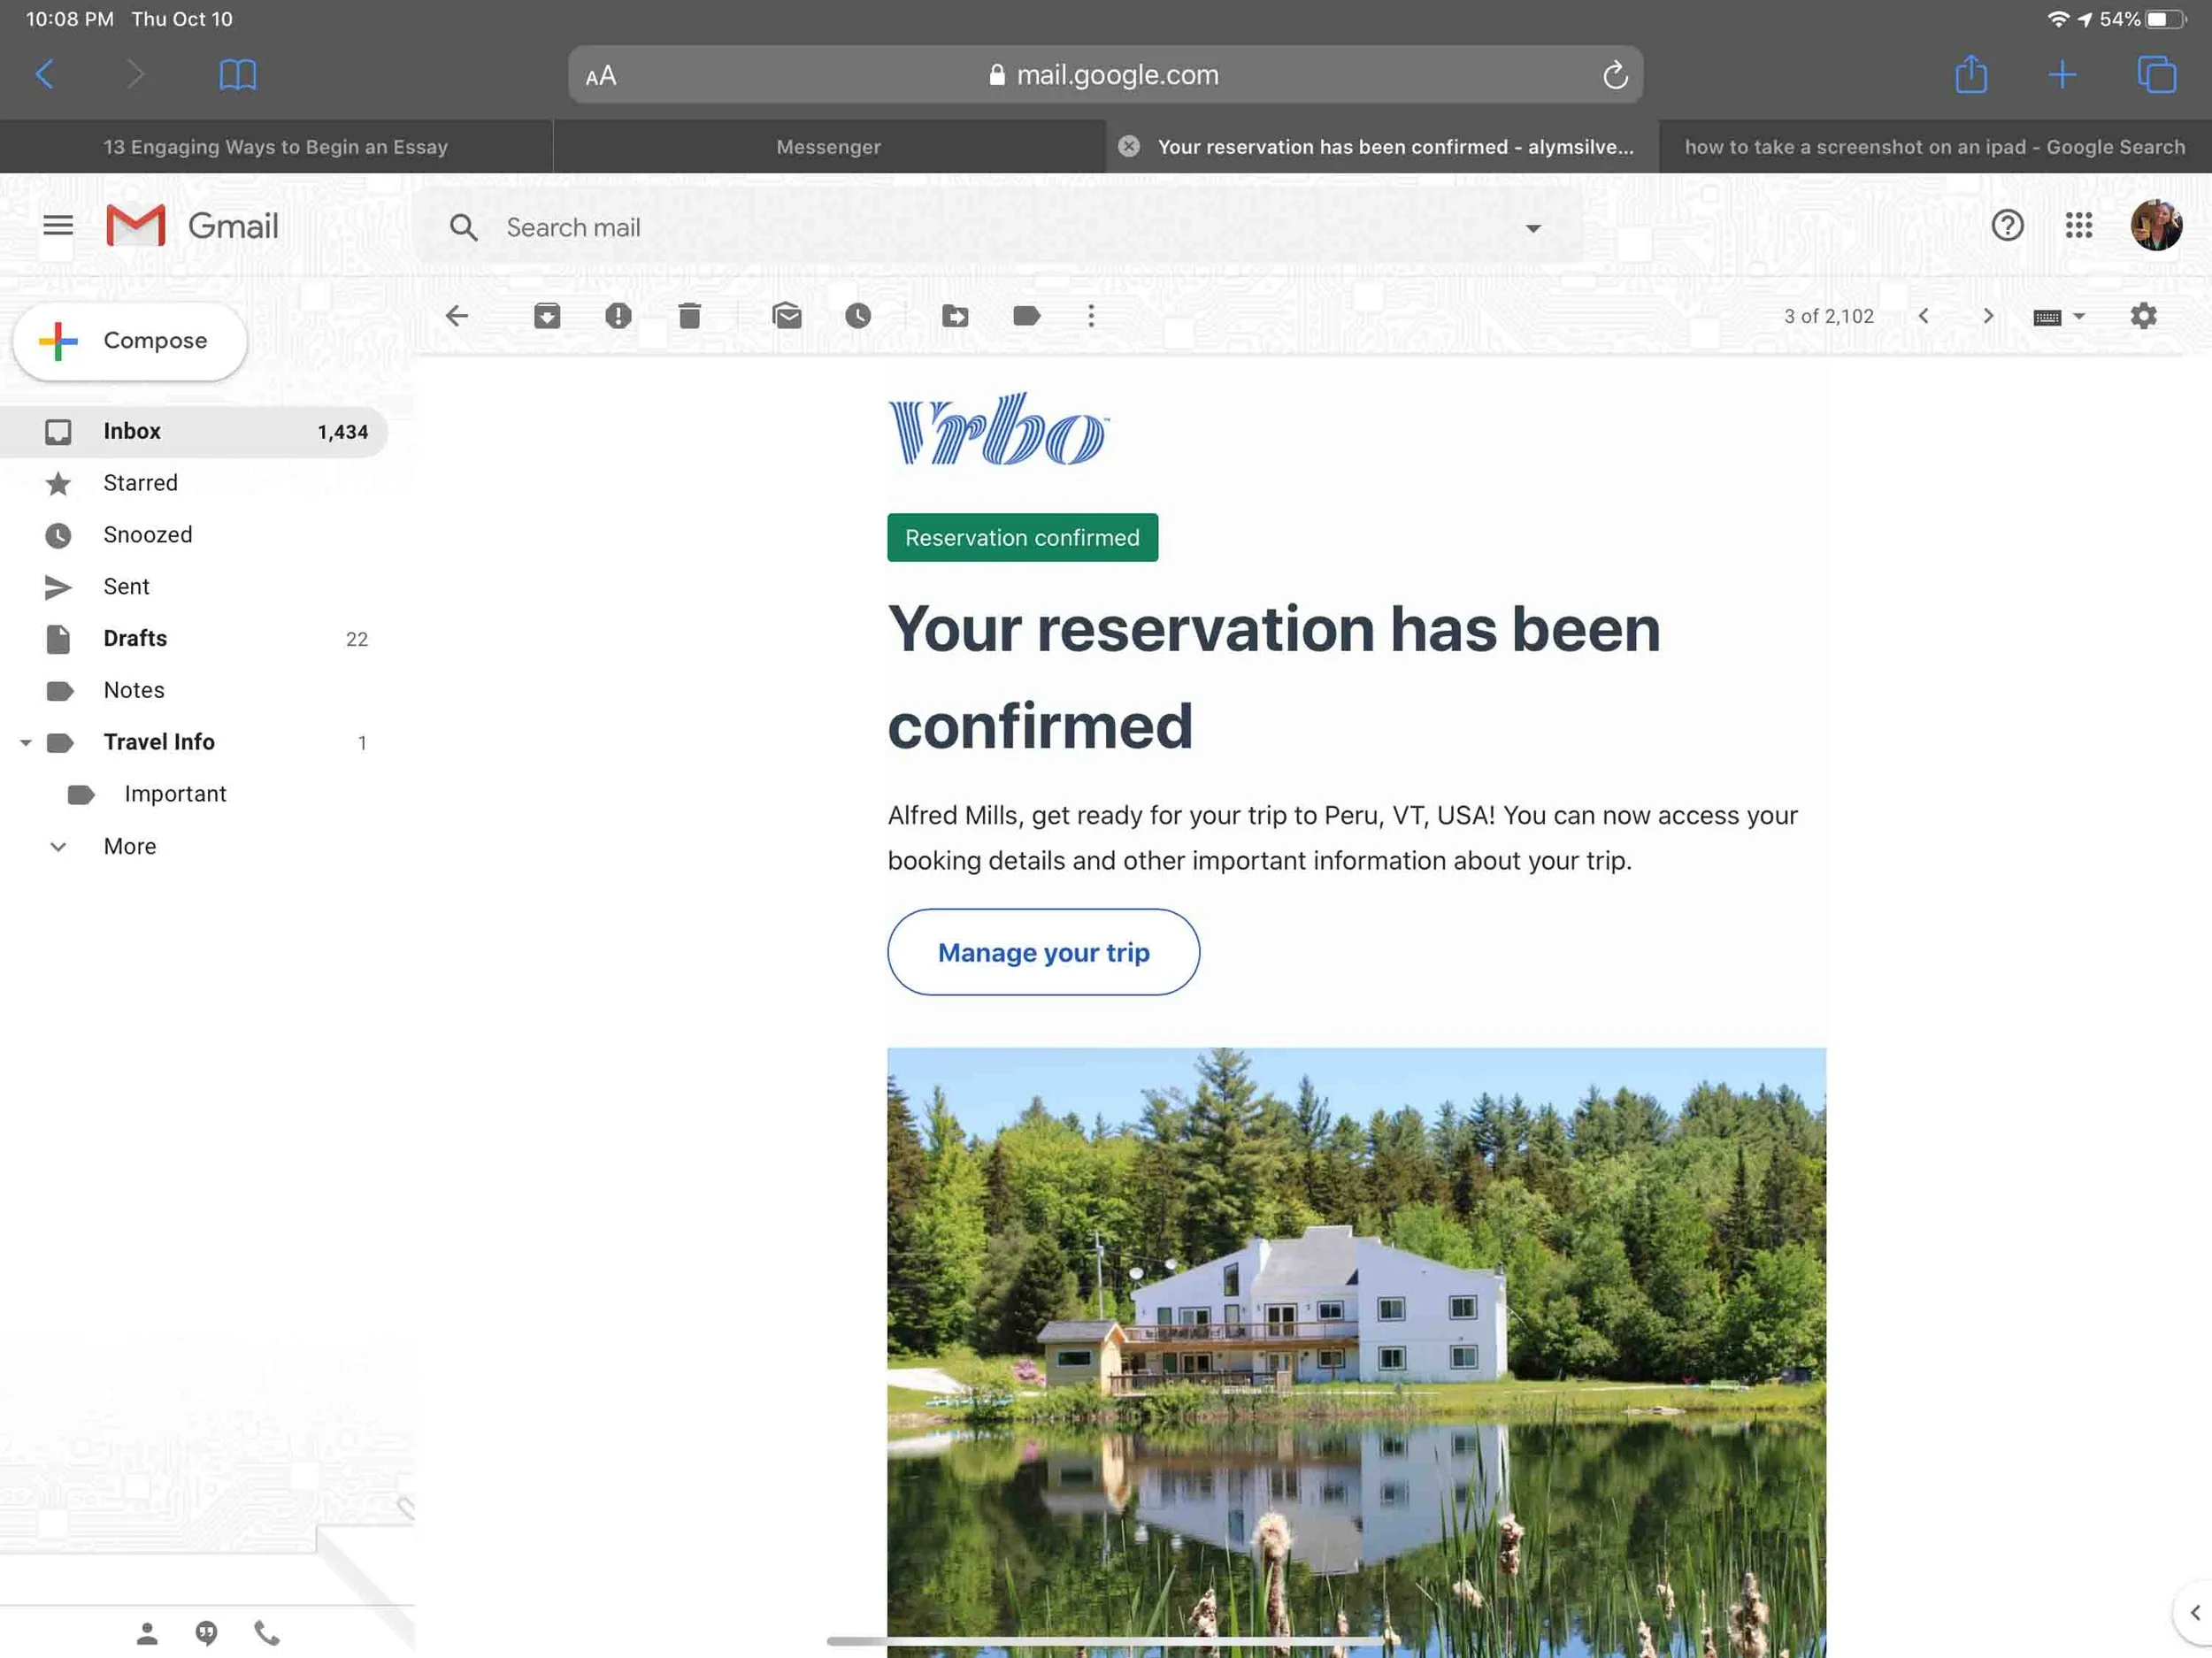Report the email as spam
This screenshot has width=2212, height=1658.
[618, 316]
